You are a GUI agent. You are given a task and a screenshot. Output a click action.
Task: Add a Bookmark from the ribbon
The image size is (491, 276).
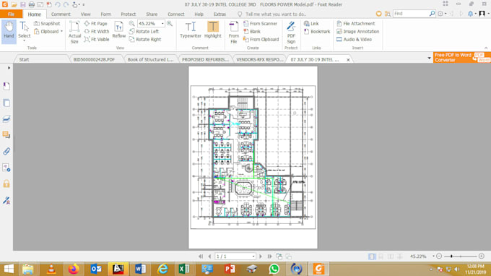[x=317, y=31]
